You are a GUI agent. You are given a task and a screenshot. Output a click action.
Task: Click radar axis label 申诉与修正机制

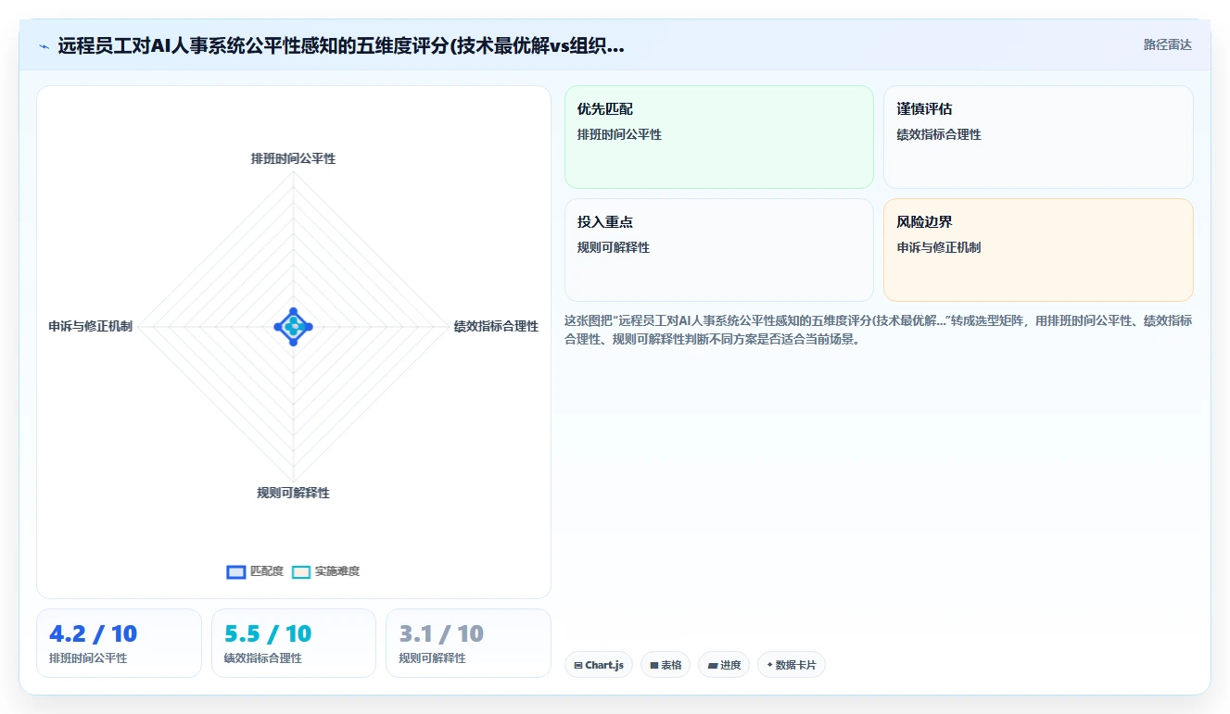click(91, 326)
